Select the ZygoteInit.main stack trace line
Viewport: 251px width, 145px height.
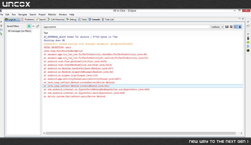(84, 93)
